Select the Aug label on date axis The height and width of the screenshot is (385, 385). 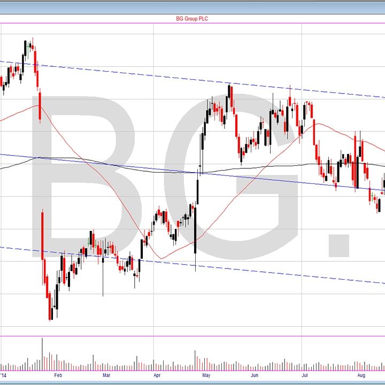(360, 375)
